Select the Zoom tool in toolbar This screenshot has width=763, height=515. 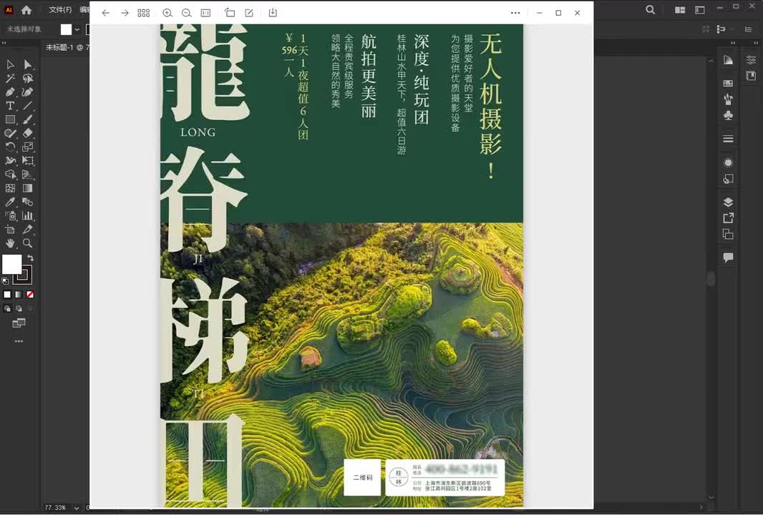[28, 242]
